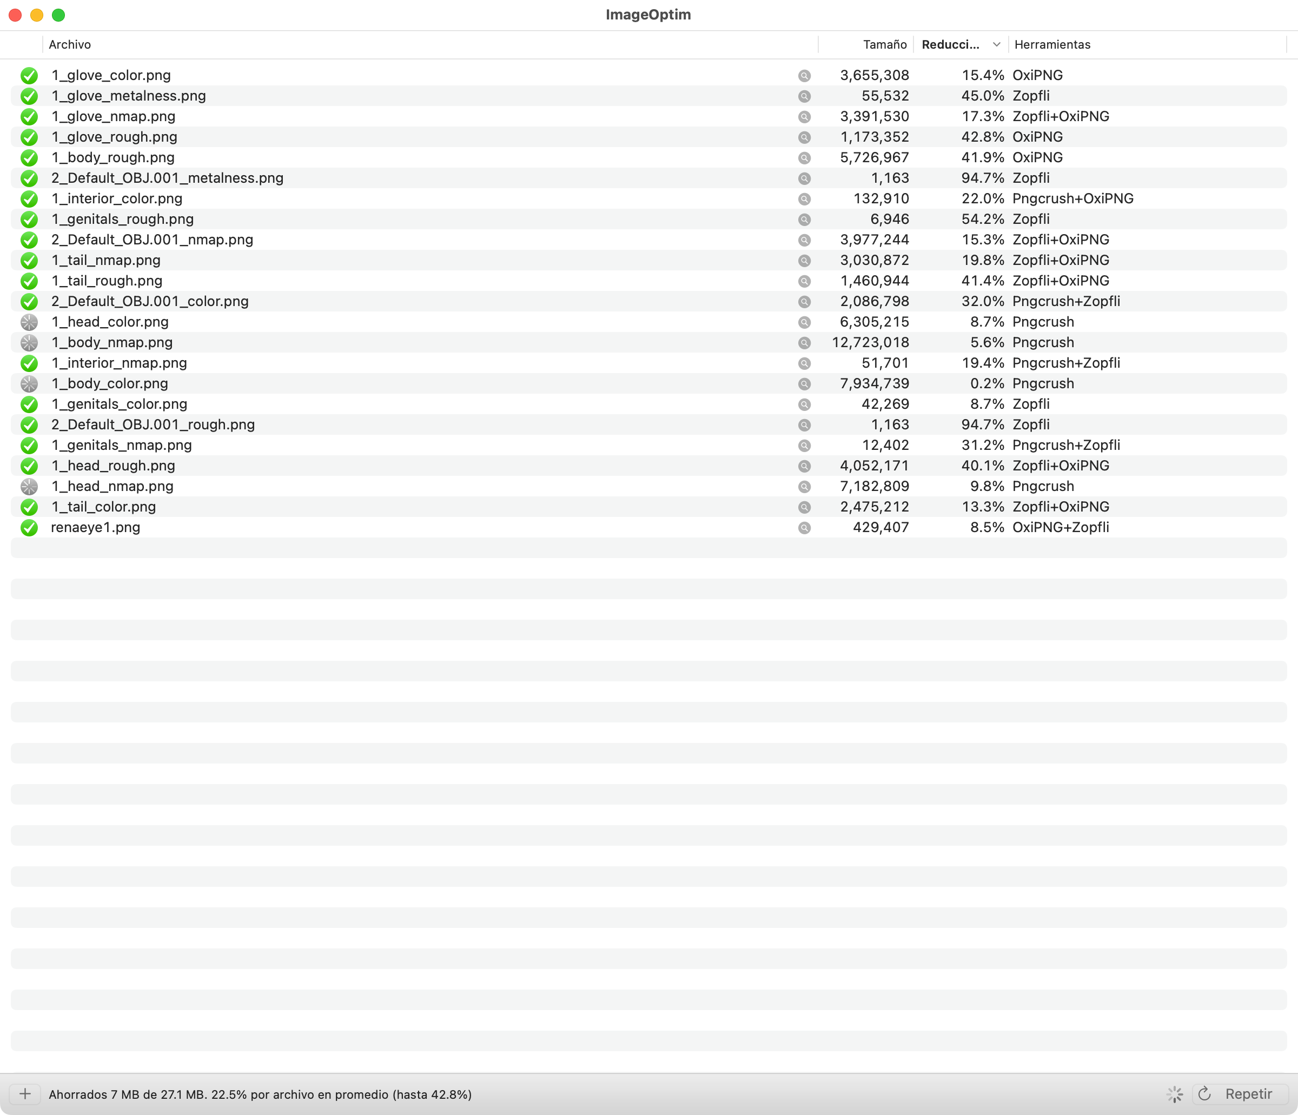This screenshot has height=1115, width=1298.
Task: Reveal 1_body_nmap.png using its magnifier icon
Action: point(804,343)
